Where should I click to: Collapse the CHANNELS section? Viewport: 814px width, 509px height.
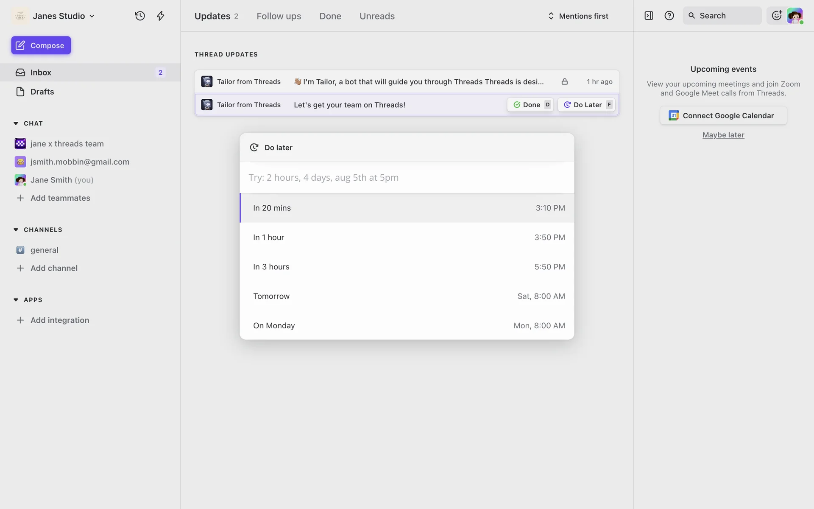click(x=16, y=229)
